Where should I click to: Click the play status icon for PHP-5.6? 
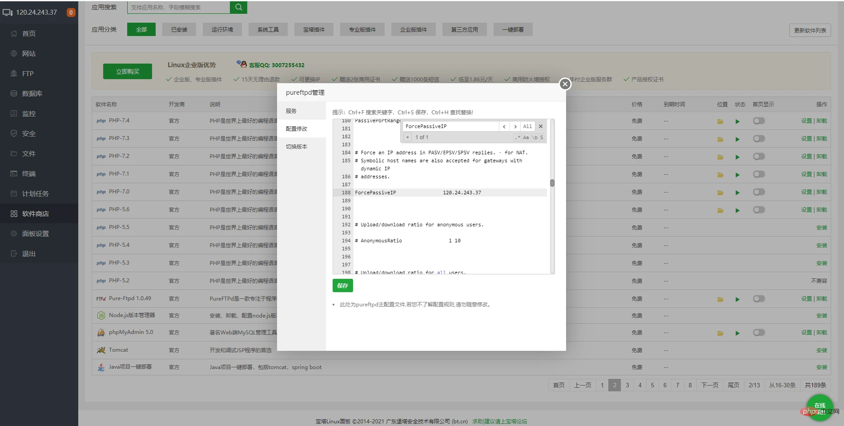pyautogui.click(x=737, y=210)
